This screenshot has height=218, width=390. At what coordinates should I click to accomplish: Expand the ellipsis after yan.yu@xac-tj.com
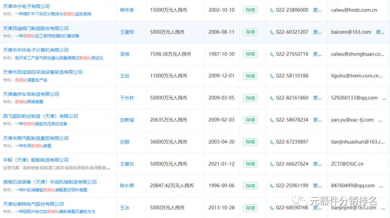pyautogui.click(x=380, y=121)
